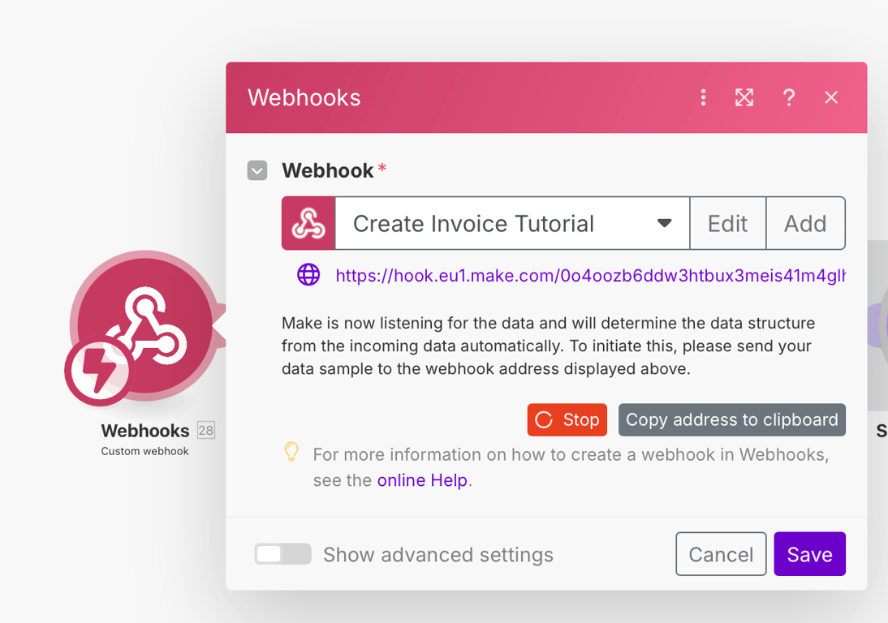The image size is (888, 623).
Task: Click the lightning bolt instant trigger badge
Action: (99, 372)
